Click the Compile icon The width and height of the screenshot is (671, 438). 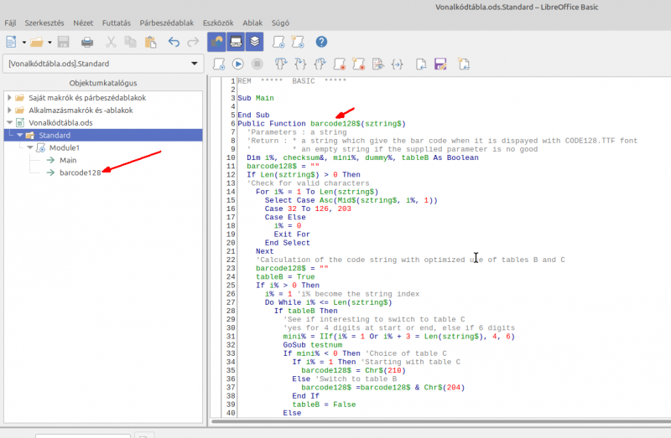point(219,64)
